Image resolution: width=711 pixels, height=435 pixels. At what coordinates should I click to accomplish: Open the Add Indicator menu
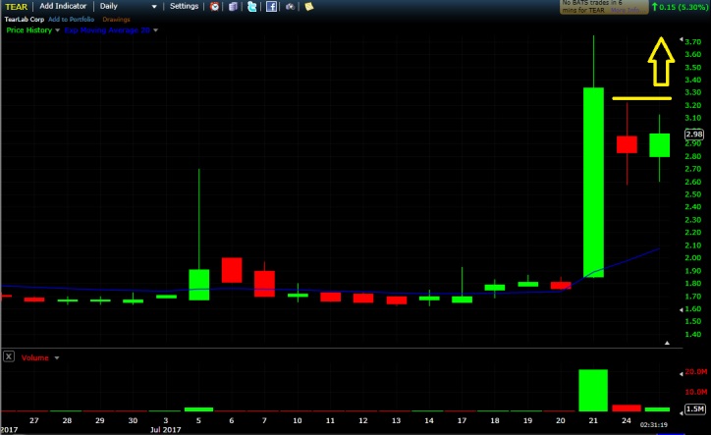click(60, 6)
